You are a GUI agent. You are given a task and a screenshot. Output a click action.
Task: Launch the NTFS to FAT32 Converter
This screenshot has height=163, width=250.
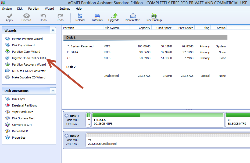pos(29,71)
